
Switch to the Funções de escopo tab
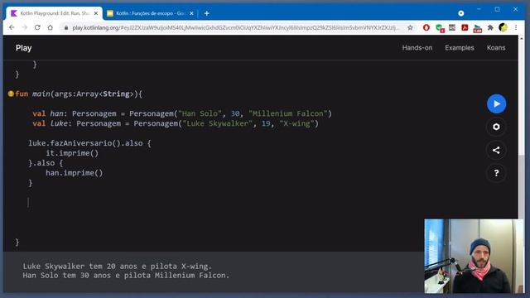tap(151, 13)
